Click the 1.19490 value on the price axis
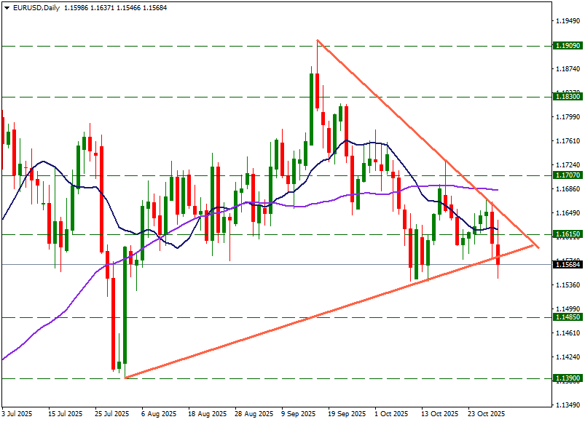585x422 pixels. [x=568, y=21]
